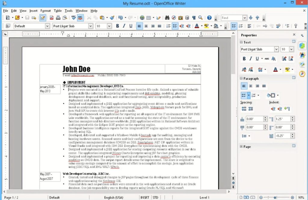308x200 pixels.
Task: Click the Undo icon
Action: click(120, 18)
